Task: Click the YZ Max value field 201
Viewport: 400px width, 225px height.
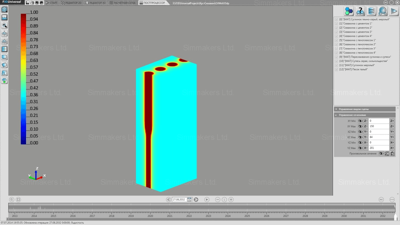Action: tap(379, 148)
